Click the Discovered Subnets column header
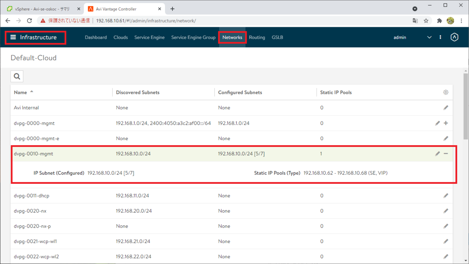 coord(138,92)
